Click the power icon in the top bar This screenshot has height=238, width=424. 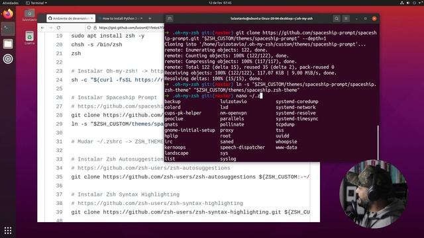point(414,3)
